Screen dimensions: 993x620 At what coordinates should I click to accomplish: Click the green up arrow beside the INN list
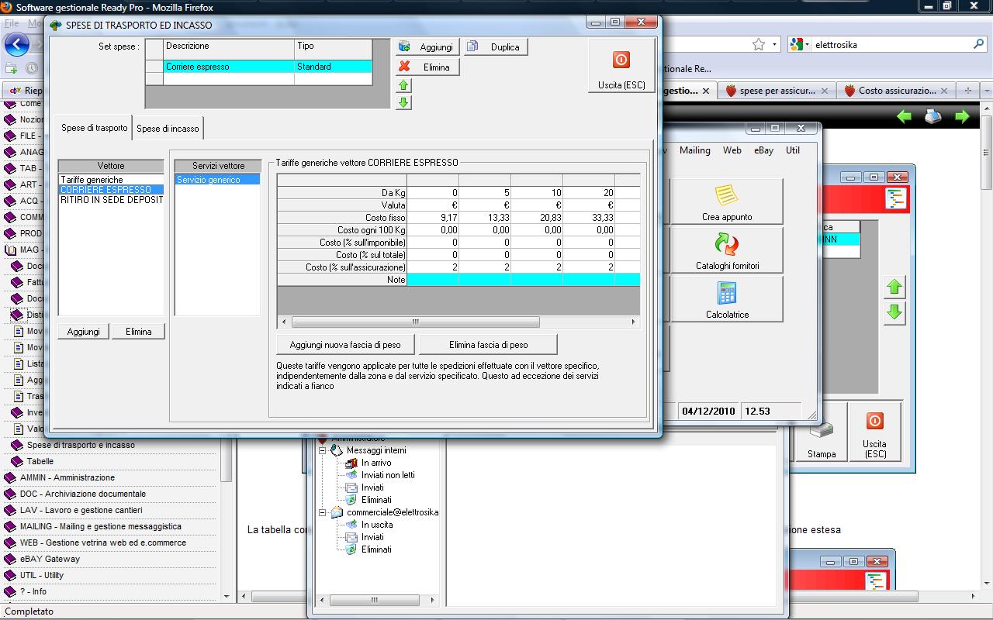tap(894, 288)
